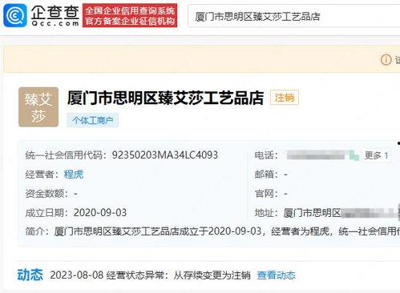Open the 查看动态 link
This screenshot has height=293, width=400.
(x=276, y=275)
